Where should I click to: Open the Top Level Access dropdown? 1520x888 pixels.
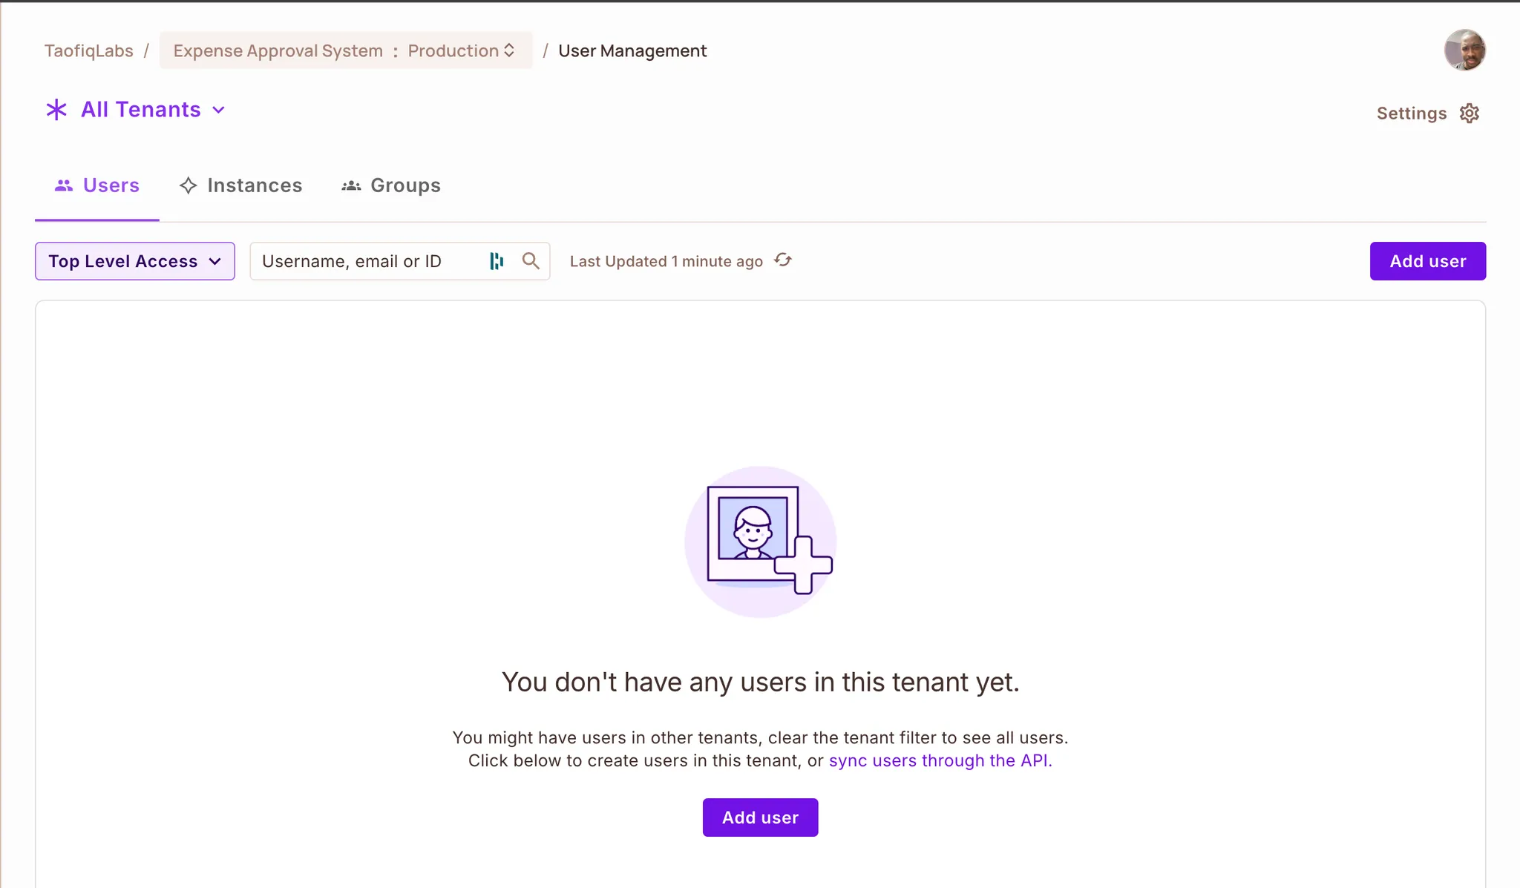[x=135, y=261]
